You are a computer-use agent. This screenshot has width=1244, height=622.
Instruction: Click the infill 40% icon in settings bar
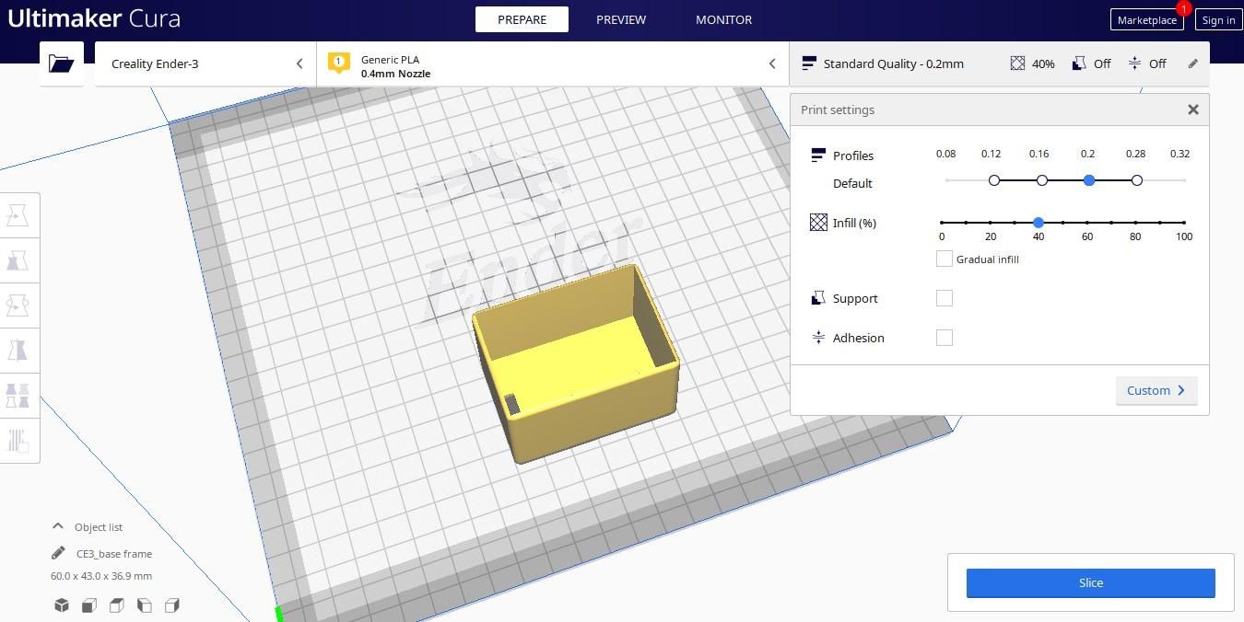coord(1017,63)
